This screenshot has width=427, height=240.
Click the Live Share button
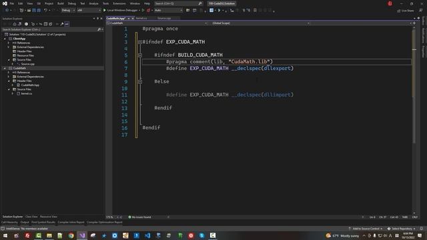[x=405, y=11]
